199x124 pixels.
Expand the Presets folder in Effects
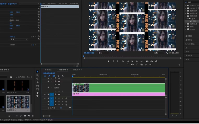(186, 29)
